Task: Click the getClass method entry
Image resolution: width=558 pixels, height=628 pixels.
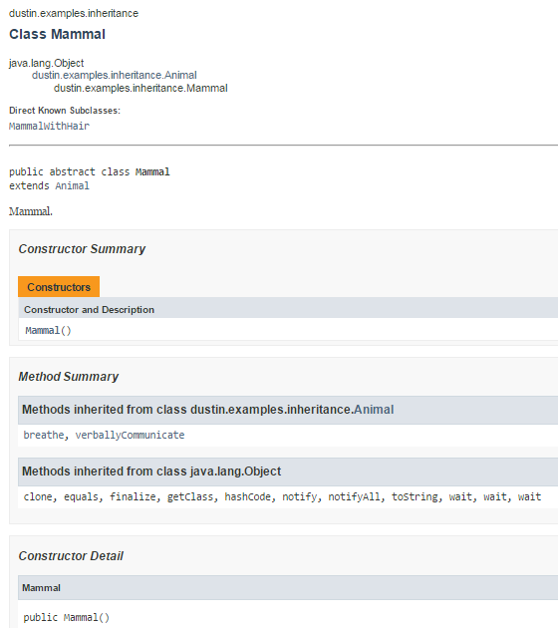Action: coord(190,497)
